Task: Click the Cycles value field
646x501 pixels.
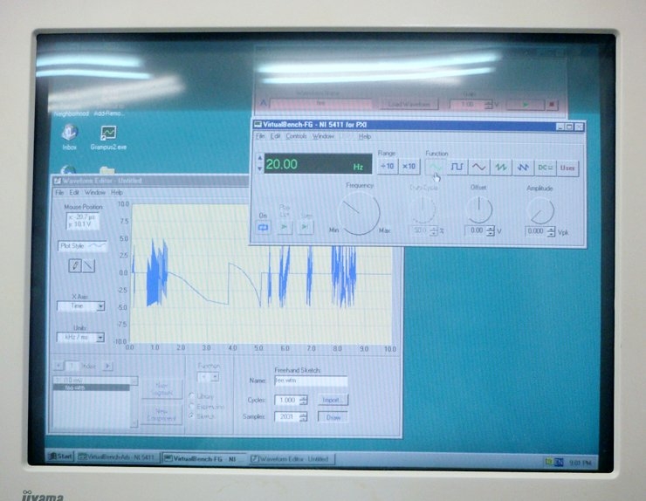Action: coord(286,400)
